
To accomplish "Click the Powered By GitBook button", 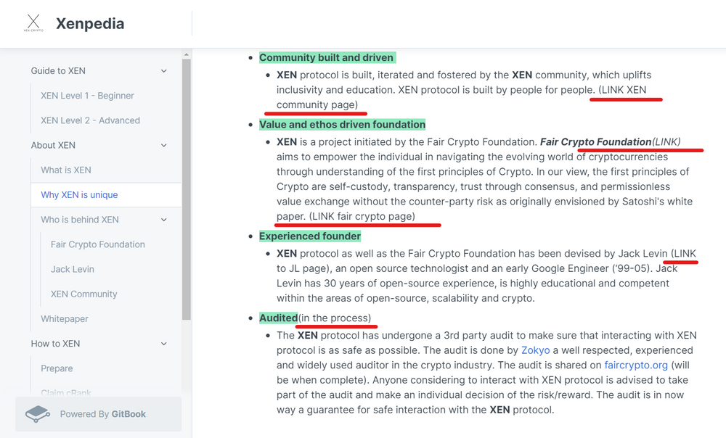I will tap(99, 414).
